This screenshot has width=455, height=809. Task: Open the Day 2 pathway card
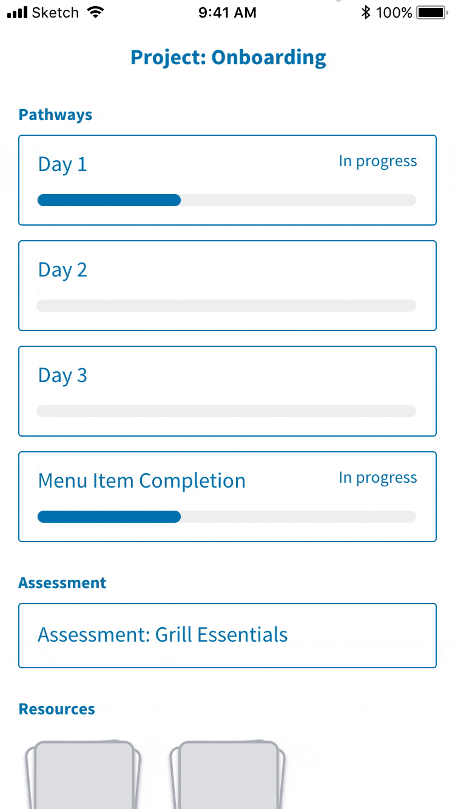point(227,286)
